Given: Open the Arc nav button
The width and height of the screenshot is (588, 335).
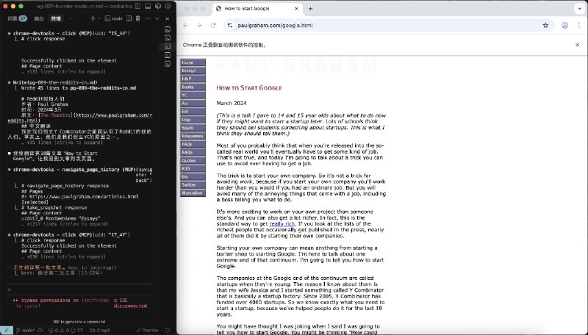Looking at the screenshot, I should (193, 103).
